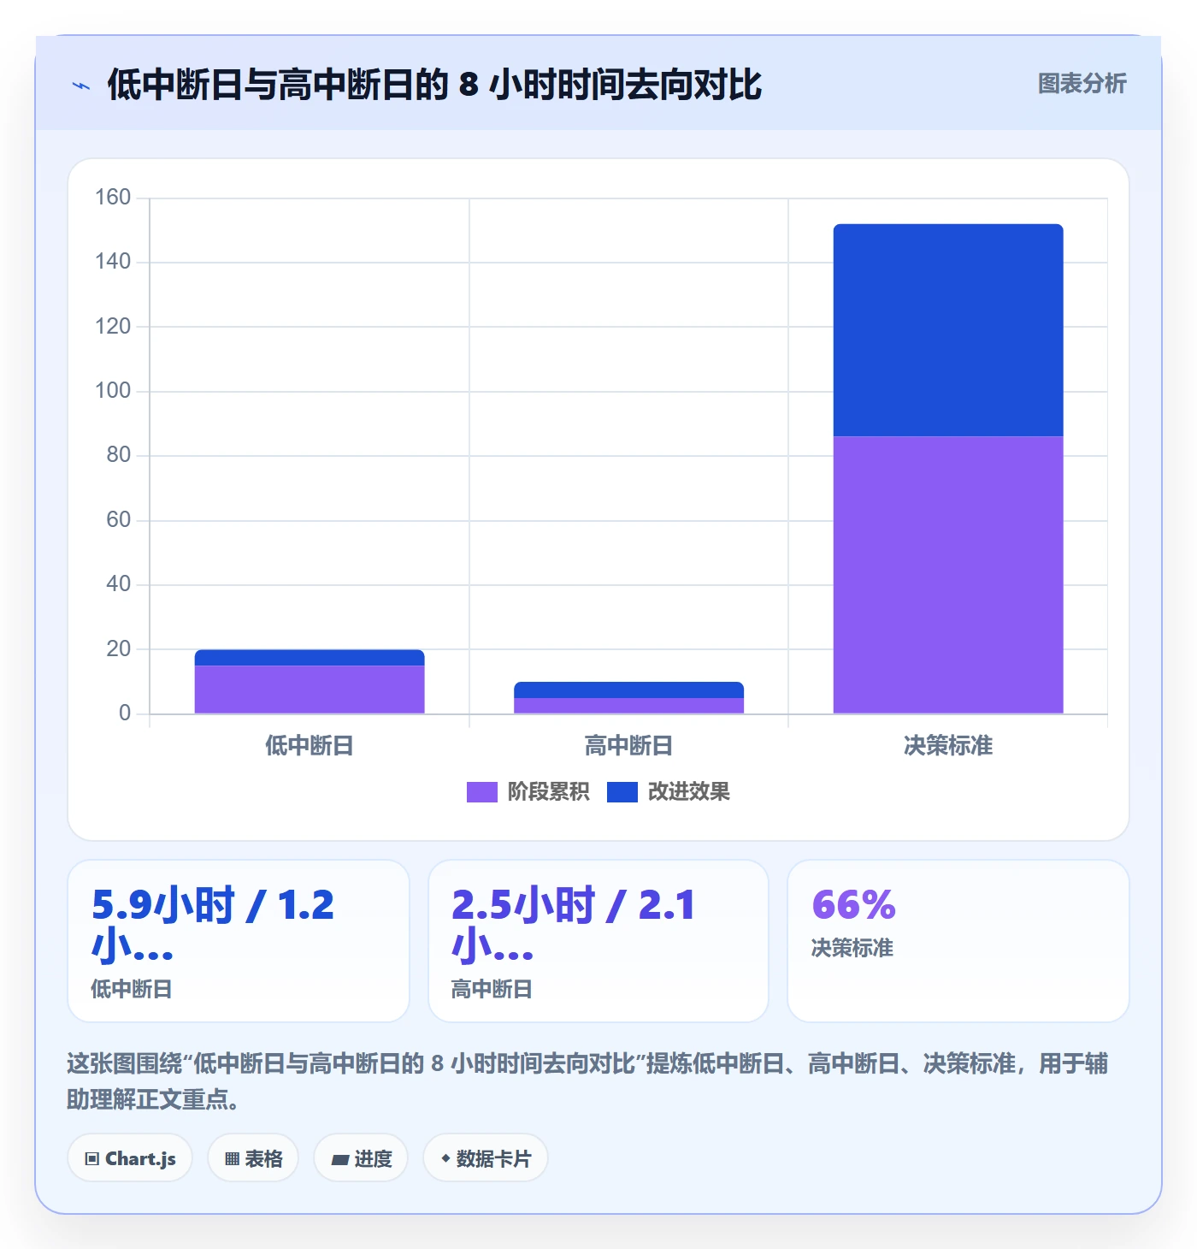Click the 低中断日 caption in first stat card

pyautogui.click(x=132, y=990)
